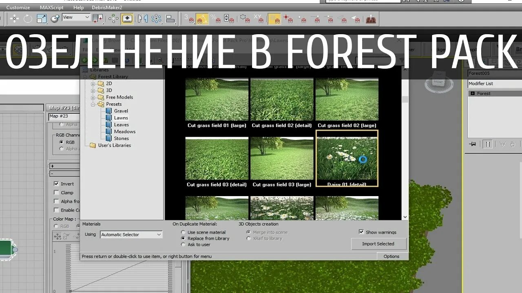Toggle the Spinner Snap icon

click(x=229, y=18)
